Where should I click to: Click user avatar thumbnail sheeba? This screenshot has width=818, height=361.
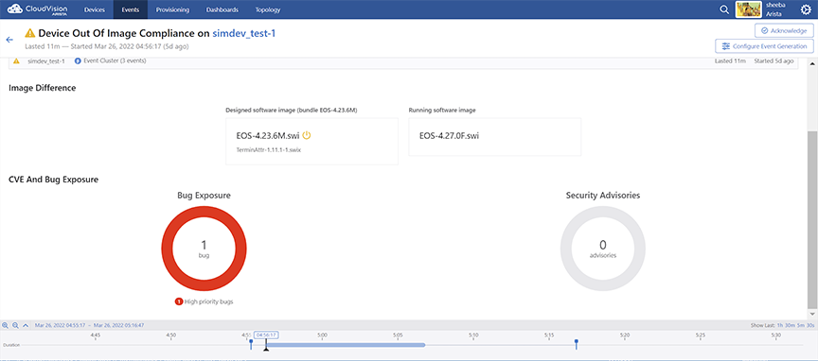(x=748, y=9)
